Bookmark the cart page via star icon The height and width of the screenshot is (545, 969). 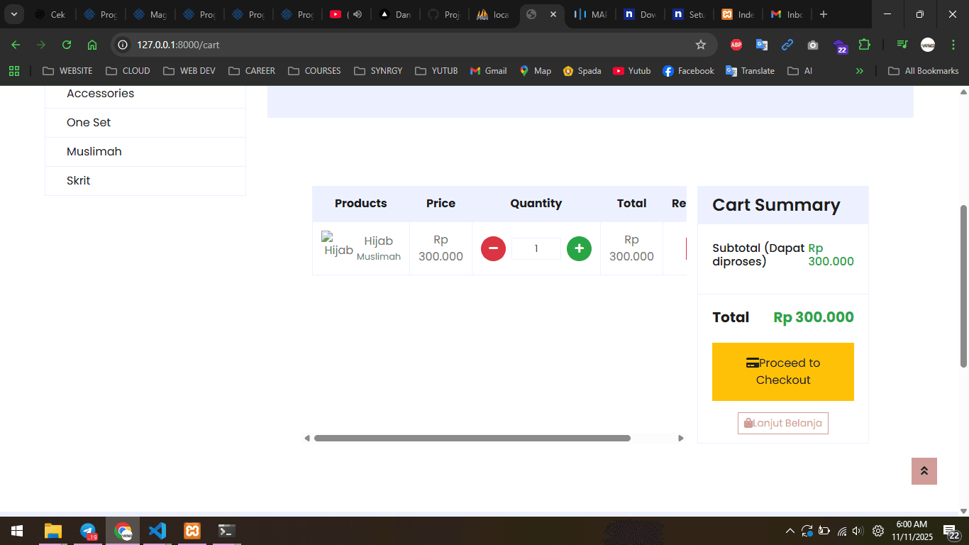(x=701, y=44)
